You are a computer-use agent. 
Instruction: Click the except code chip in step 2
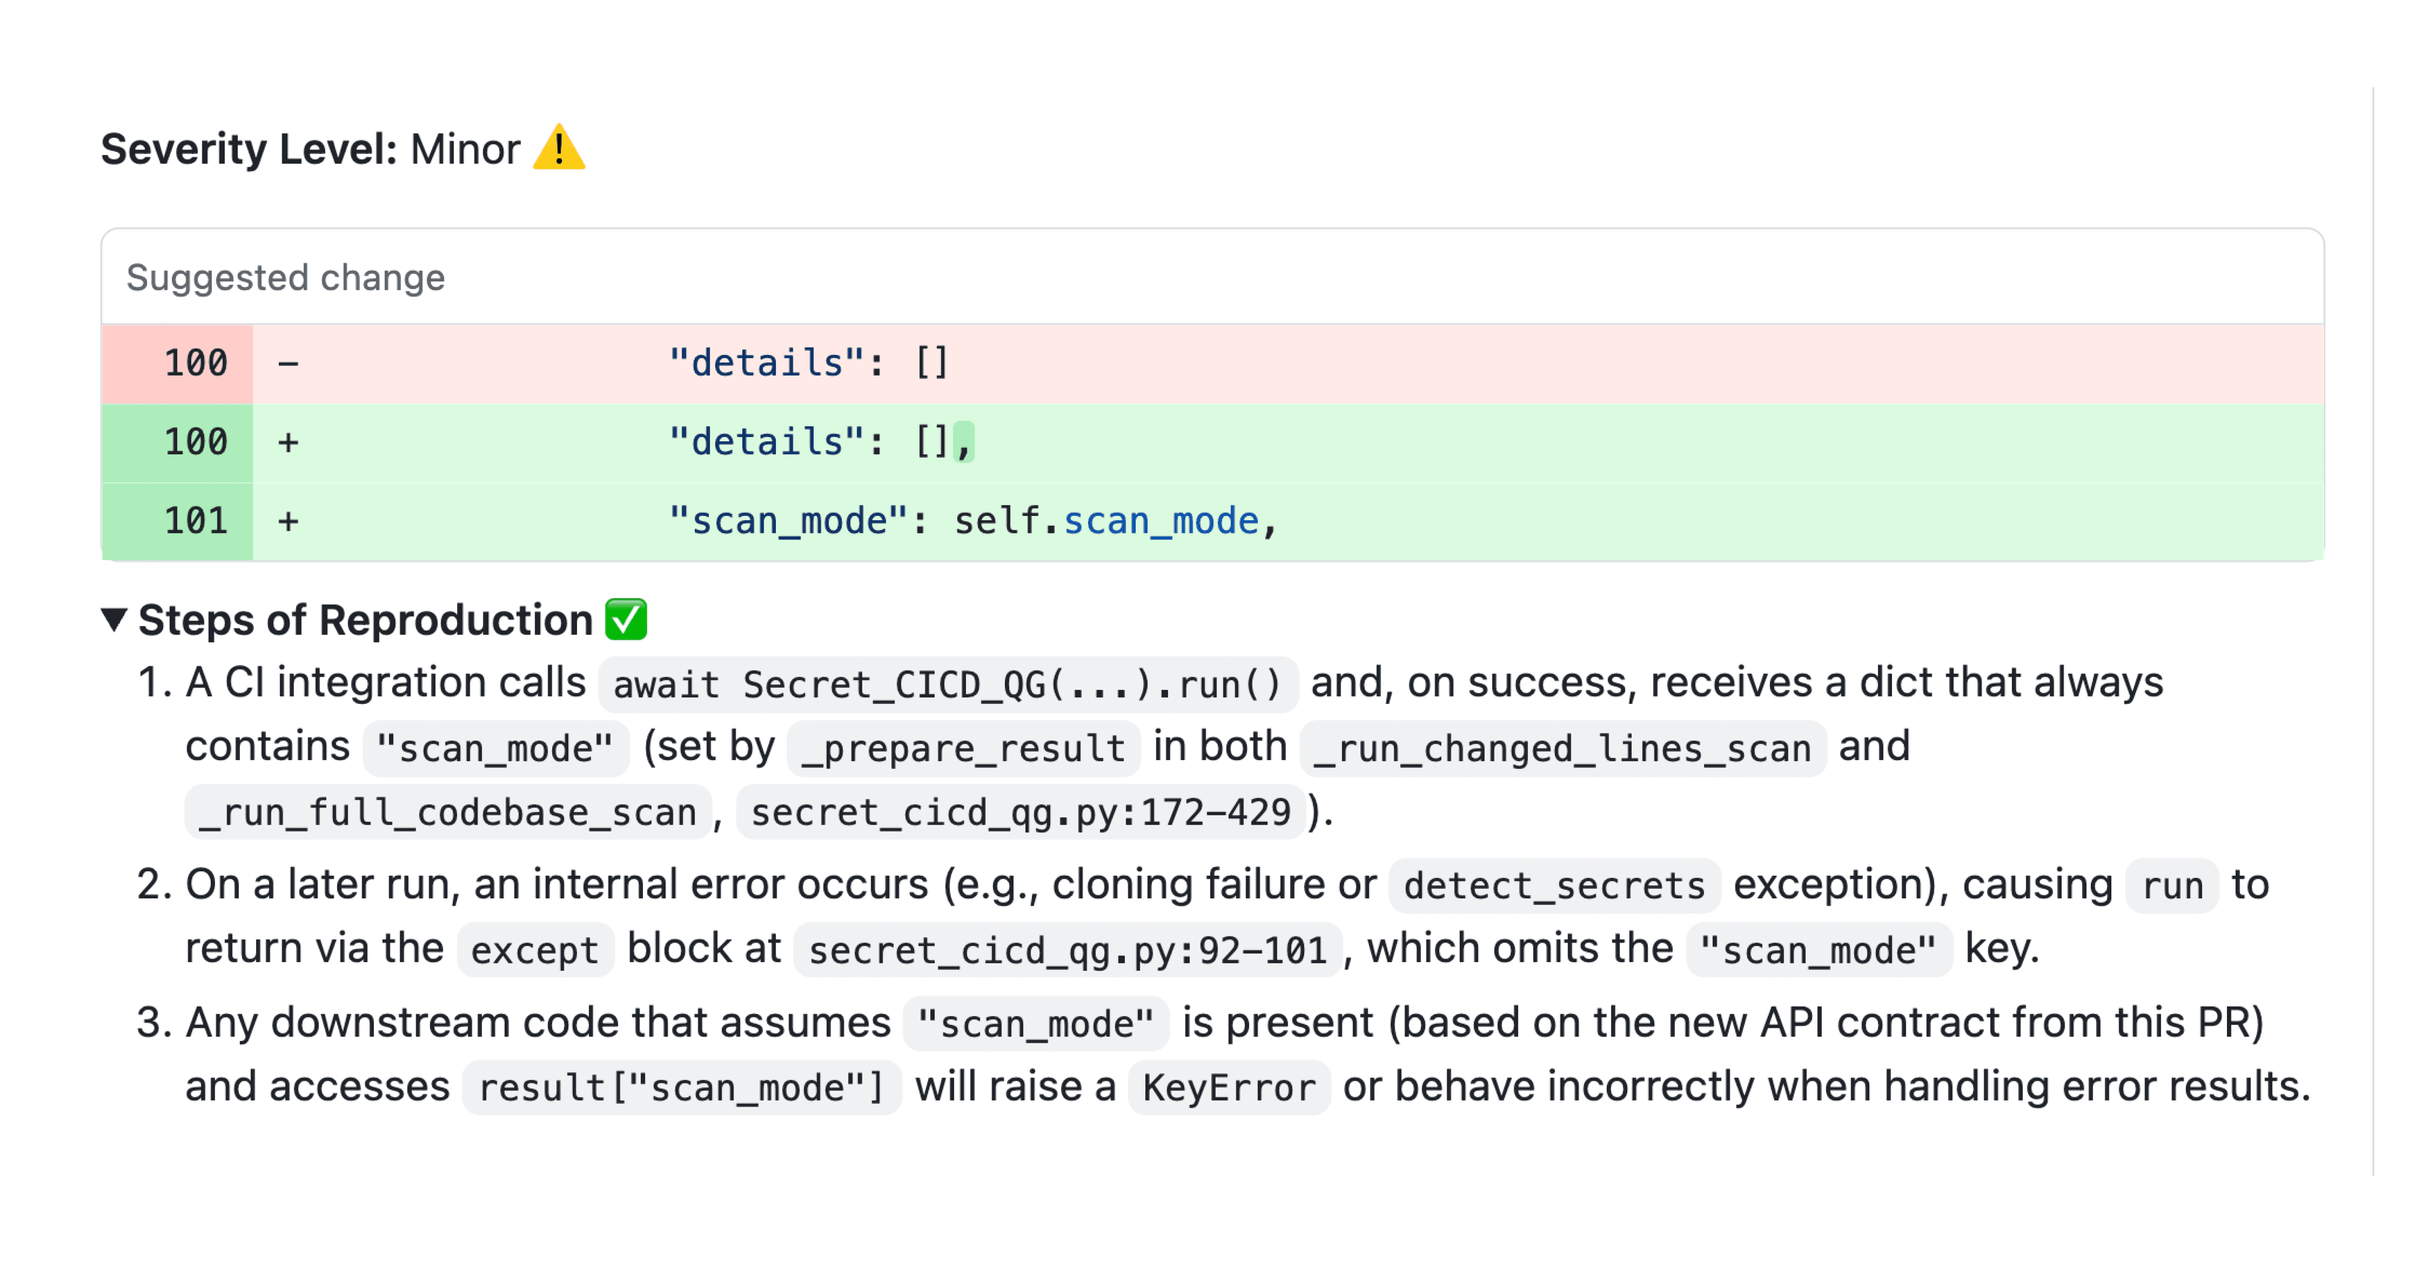pos(534,949)
